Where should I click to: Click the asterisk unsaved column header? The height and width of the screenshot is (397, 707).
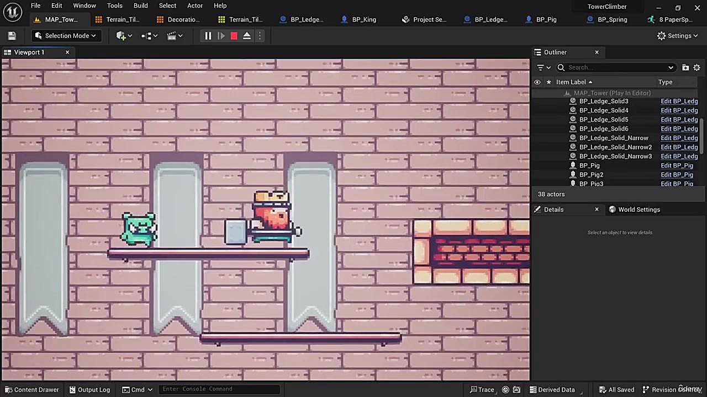coord(548,82)
